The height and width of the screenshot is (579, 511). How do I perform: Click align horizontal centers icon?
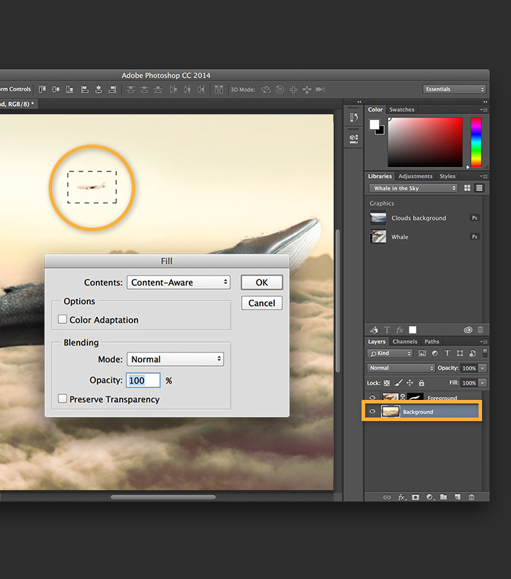(x=99, y=90)
